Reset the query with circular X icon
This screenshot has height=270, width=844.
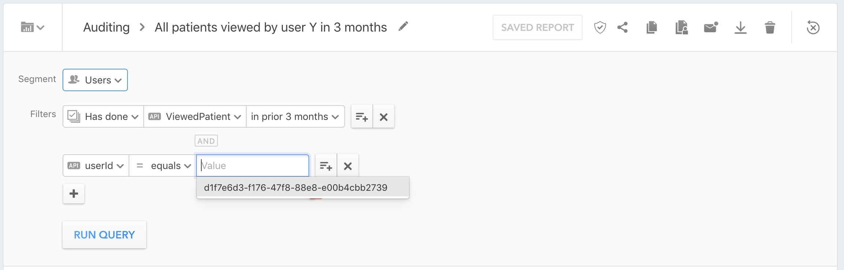click(813, 27)
